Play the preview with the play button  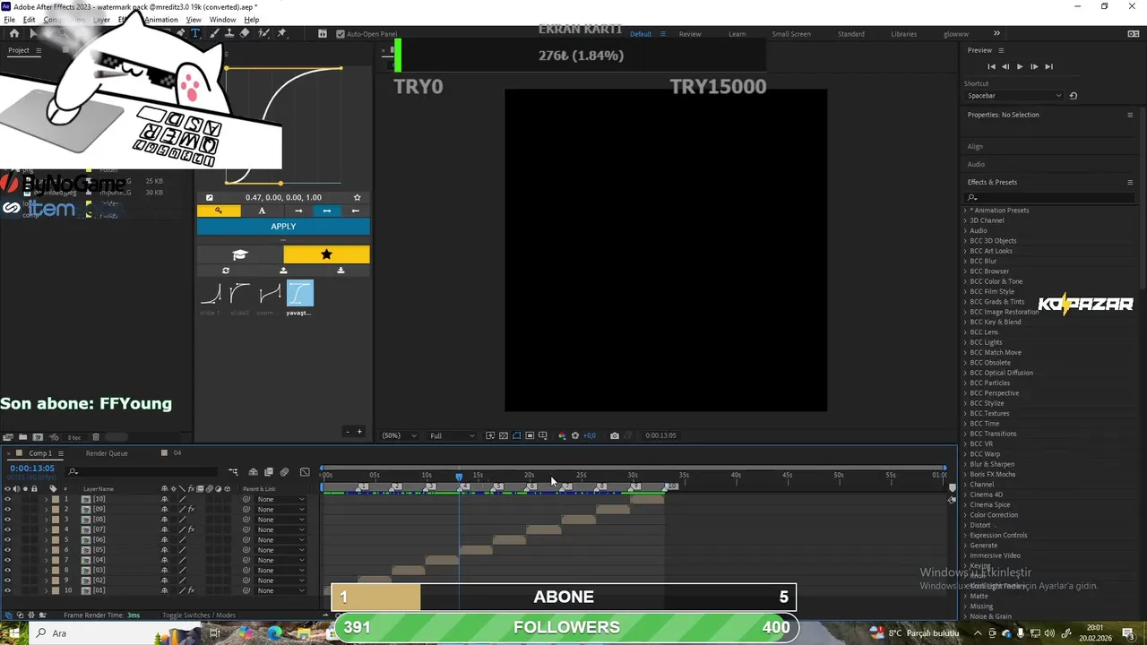coord(1019,66)
